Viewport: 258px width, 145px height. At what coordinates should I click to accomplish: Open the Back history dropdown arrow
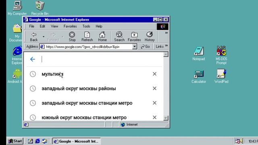[x=44, y=37]
